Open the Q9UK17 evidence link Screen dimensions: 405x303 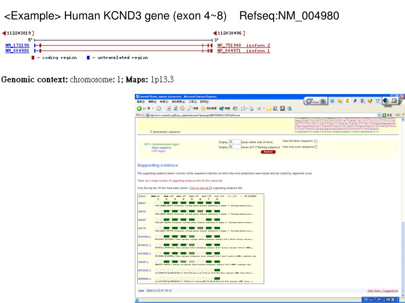tap(142, 203)
